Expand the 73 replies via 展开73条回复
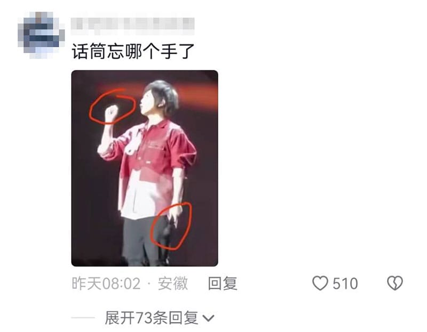The height and width of the screenshot is (332, 427). tap(152, 318)
